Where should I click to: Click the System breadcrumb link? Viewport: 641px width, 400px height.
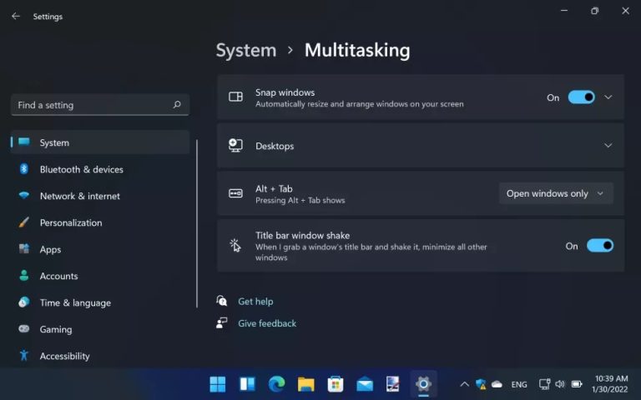click(x=245, y=50)
